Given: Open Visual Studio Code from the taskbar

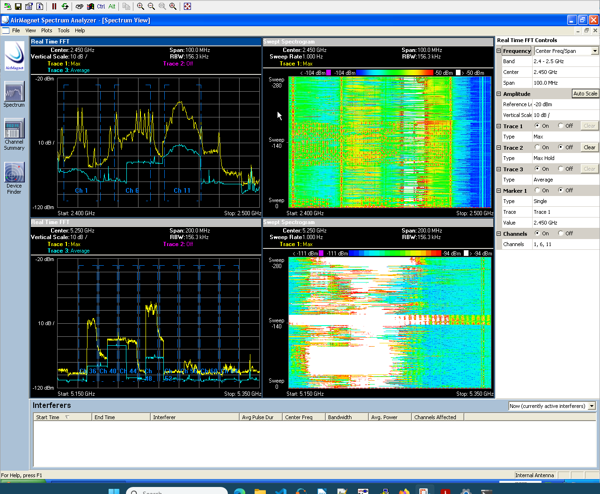Looking at the screenshot, I should [x=281, y=491].
